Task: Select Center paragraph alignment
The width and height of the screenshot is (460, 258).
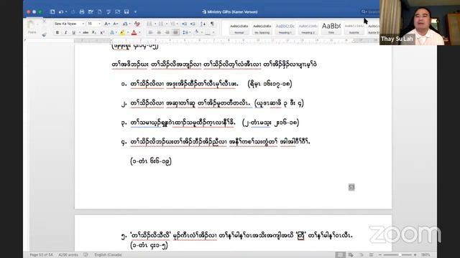Action: click(x=159, y=32)
